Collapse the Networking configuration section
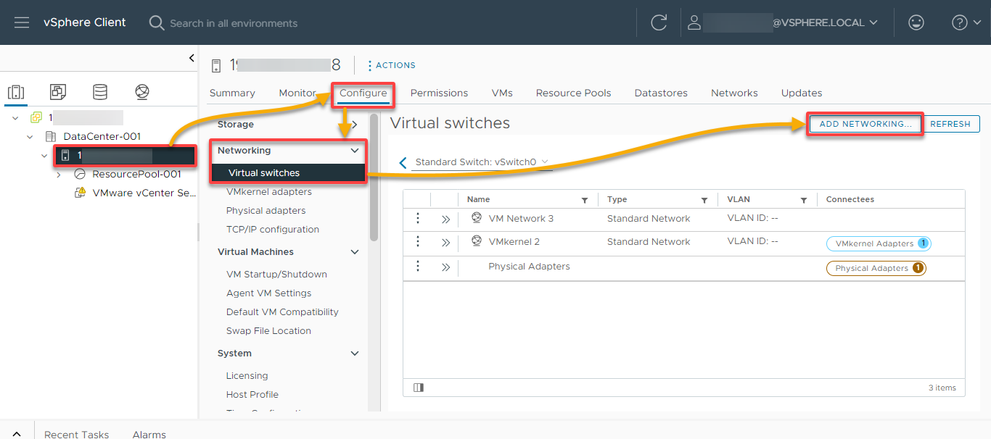 click(x=355, y=151)
